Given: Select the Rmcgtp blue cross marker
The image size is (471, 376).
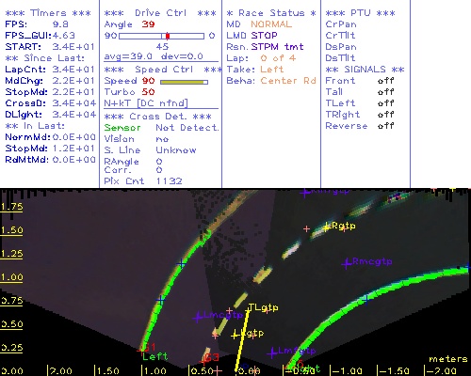Looking at the screenshot, I should tap(346, 264).
